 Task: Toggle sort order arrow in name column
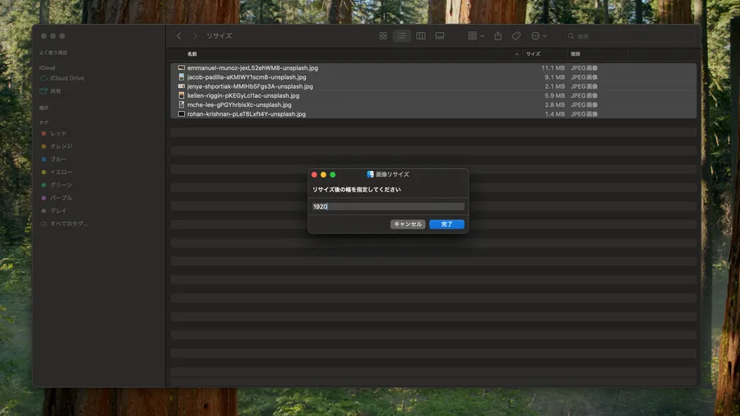pos(517,55)
